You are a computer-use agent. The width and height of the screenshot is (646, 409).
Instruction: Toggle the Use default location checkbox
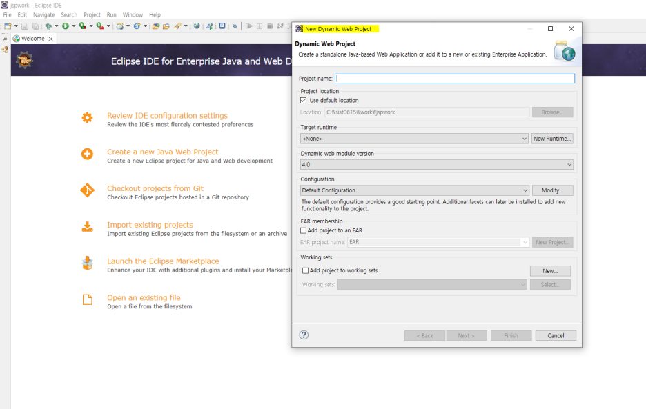point(303,101)
